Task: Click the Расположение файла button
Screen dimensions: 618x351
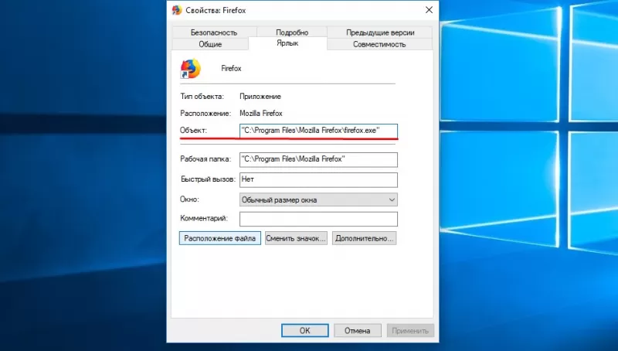Action: coord(220,238)
